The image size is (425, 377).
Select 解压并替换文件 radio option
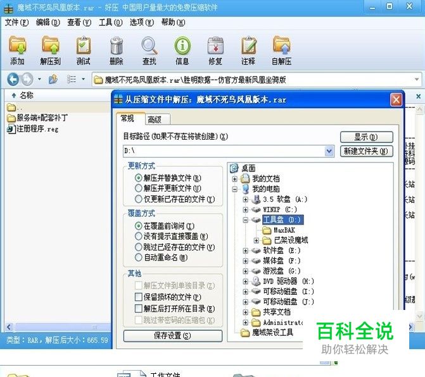pyautogui.click(x=139, y=178)
